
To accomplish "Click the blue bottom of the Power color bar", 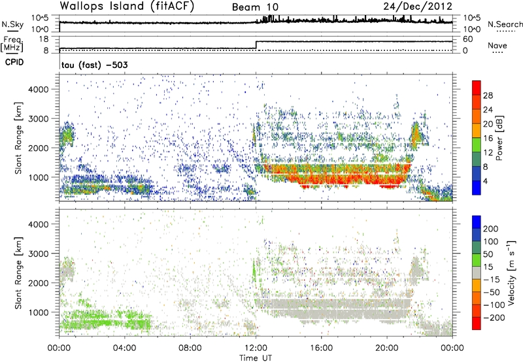I will [477, 188].
